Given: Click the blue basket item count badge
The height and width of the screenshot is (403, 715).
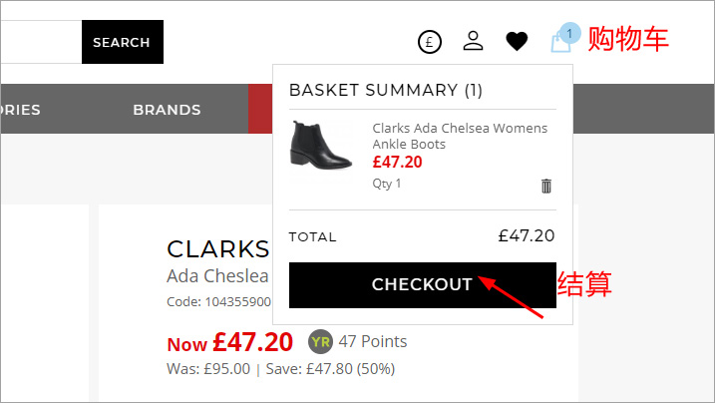Looking at the screenshot, I should coord(569,33).
